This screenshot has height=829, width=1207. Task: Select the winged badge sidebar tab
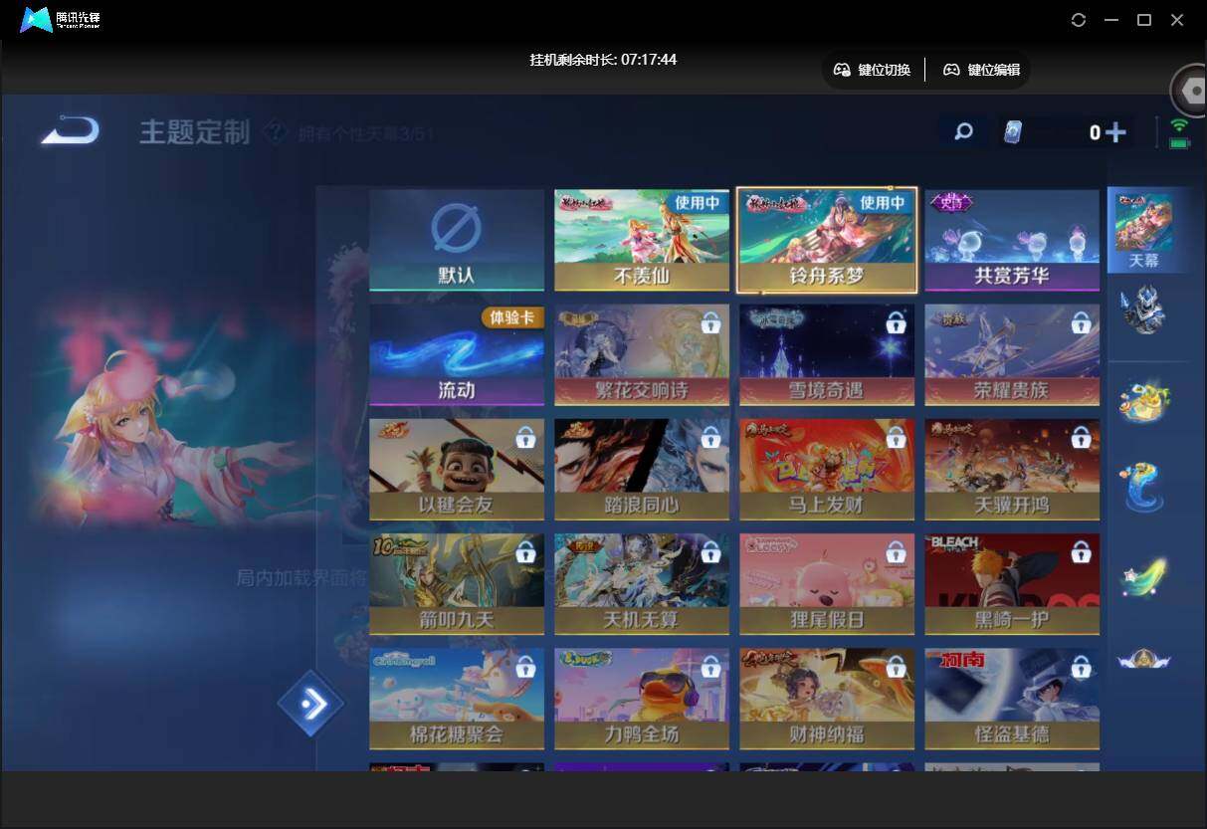[1143, 658]
